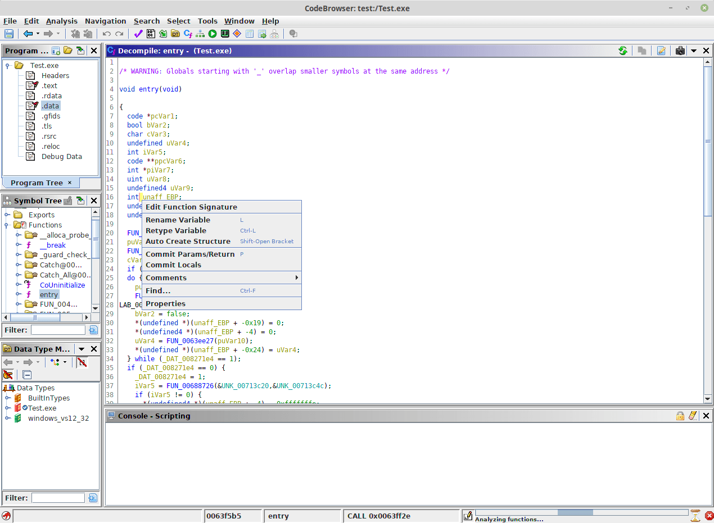Viewport: 714px width, 523px height.
Task: Open the Analysis menu
Action: 61,21
